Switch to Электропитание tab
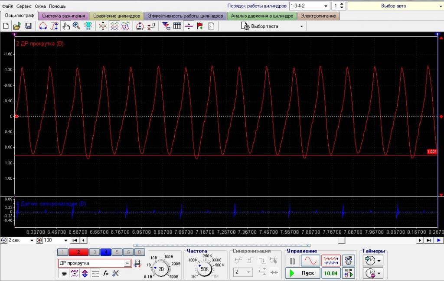The height and width of the screenshot is (281, 444). click(x=318, y=16)
